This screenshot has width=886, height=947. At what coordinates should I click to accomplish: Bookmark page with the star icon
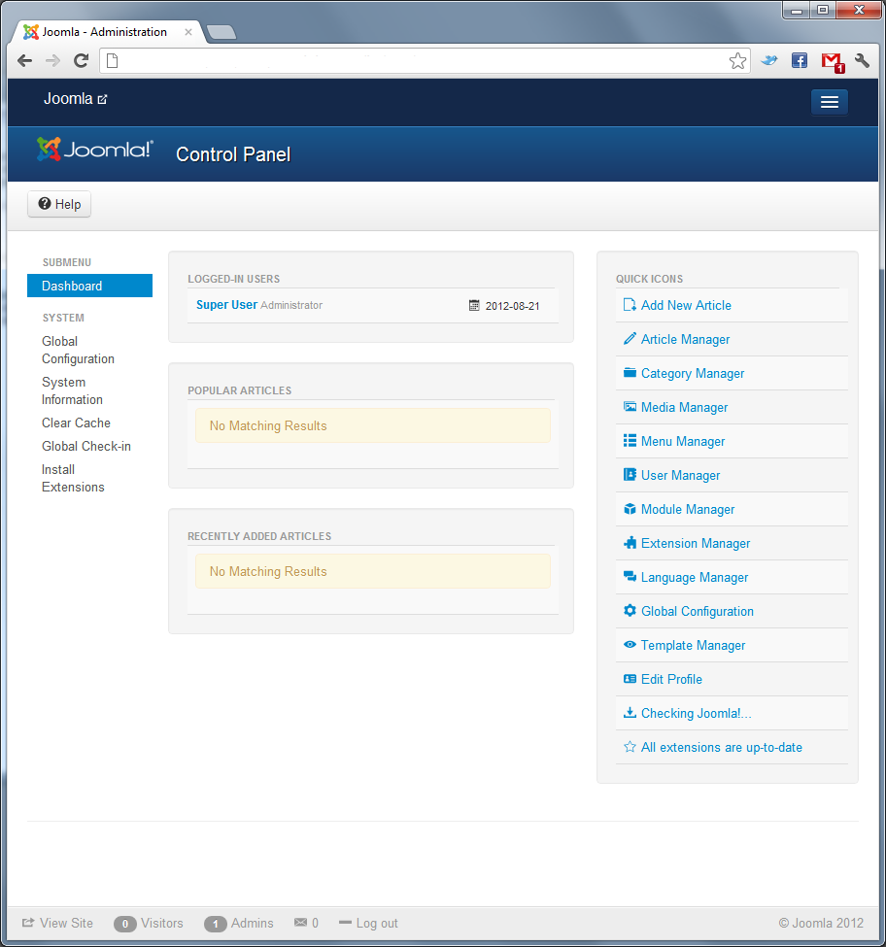(x=737, y=60)
